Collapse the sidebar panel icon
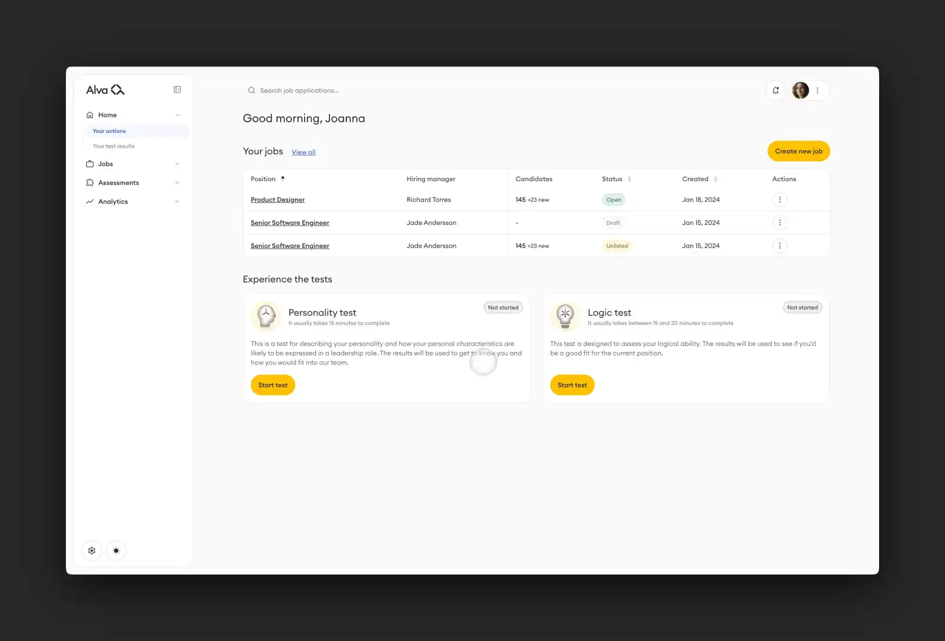This screenshot has width=945, height=641. click(x=177, y=90)
